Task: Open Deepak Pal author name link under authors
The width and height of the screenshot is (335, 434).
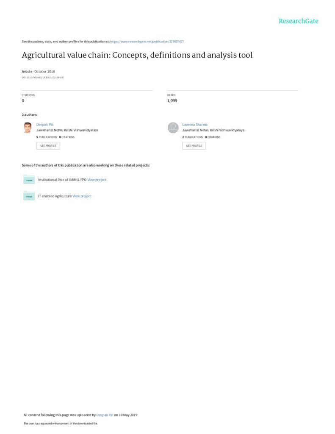Action: tap(44, 125)
